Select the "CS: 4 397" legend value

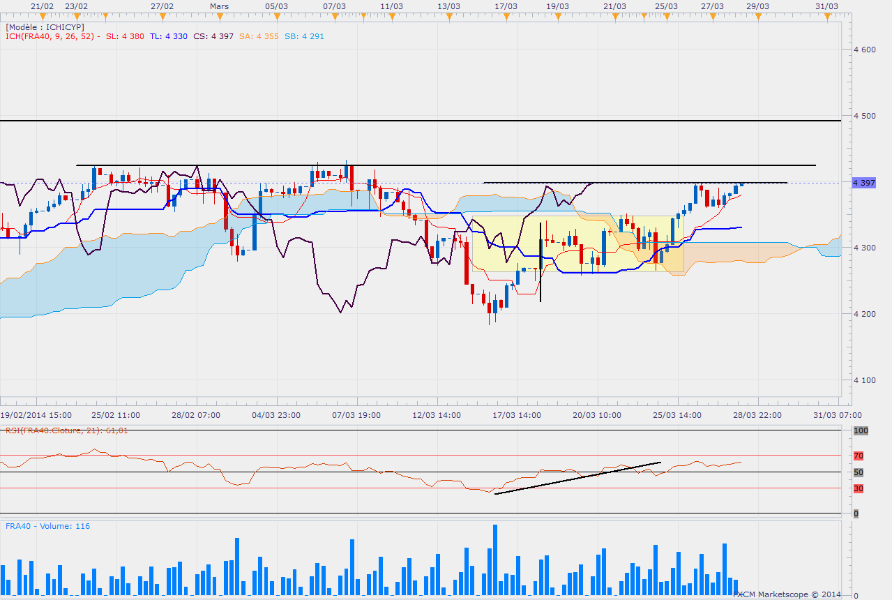[213, 36]
